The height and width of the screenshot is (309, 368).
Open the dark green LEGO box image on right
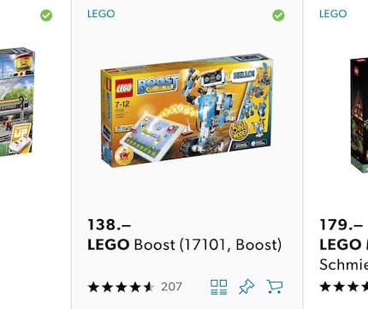tap(359, 115)
